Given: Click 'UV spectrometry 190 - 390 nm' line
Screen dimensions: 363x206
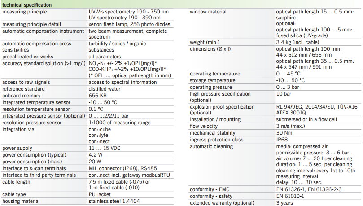Looking at the screenshot, I should pos(124,18).
